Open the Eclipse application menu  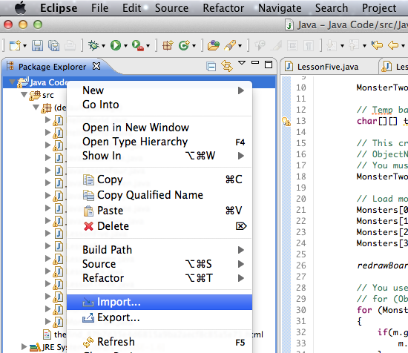pyautogui.click(x=59, y=8)
